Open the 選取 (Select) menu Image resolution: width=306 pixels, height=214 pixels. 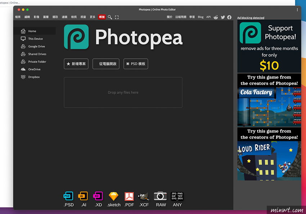(55, 17)
